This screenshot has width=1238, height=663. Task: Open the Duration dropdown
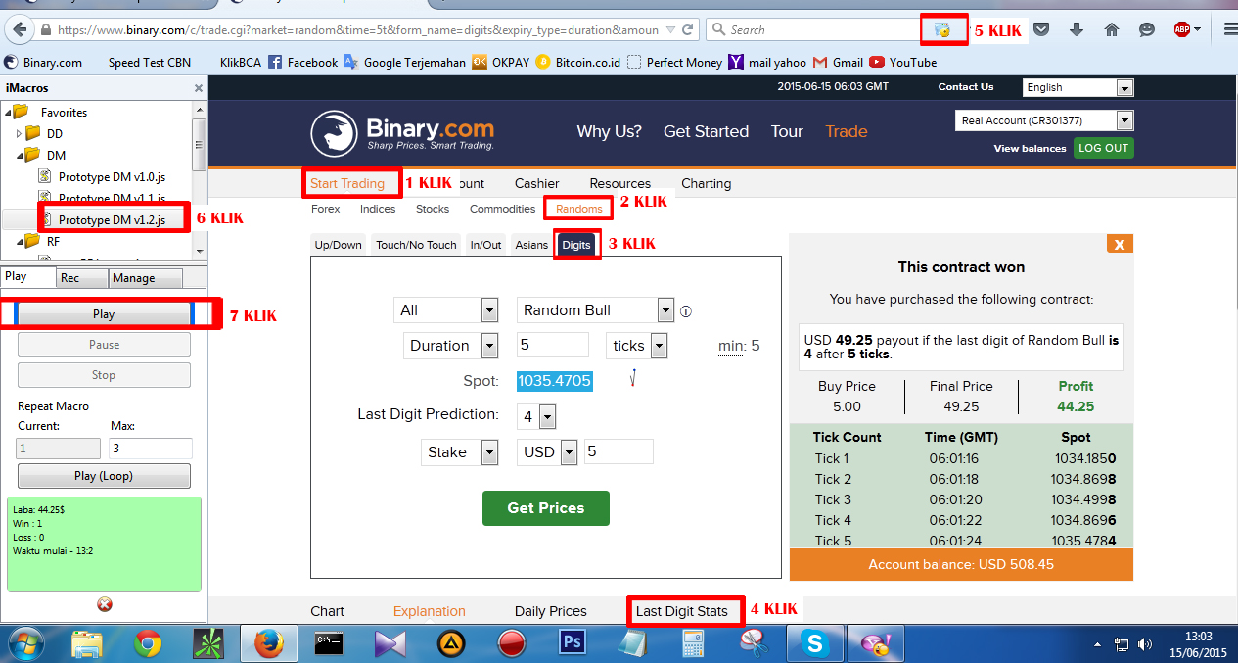tap(452, 346)
